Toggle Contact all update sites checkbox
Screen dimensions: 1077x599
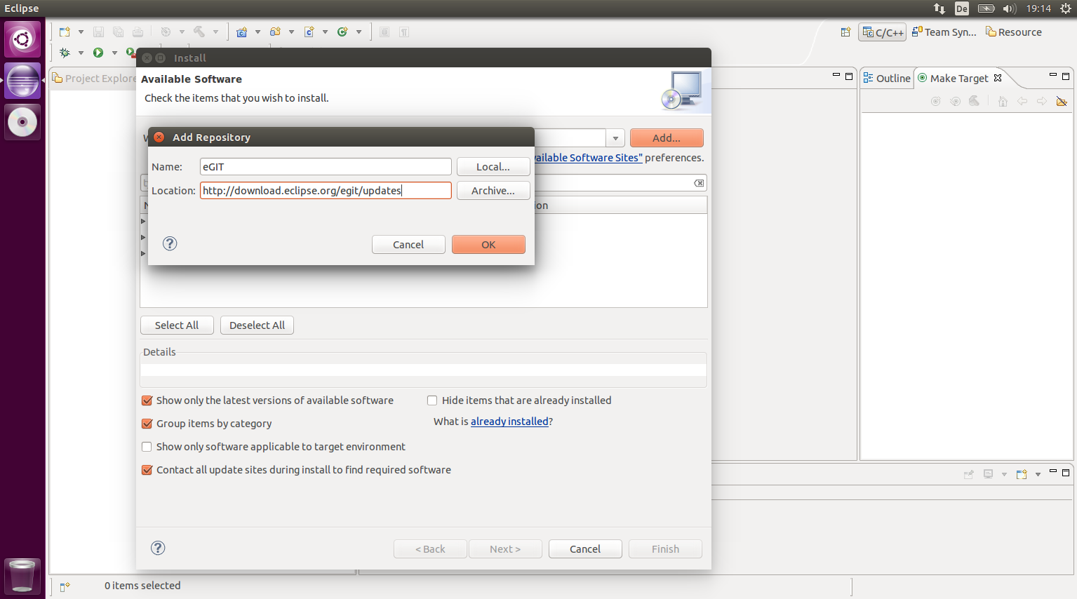147,470
